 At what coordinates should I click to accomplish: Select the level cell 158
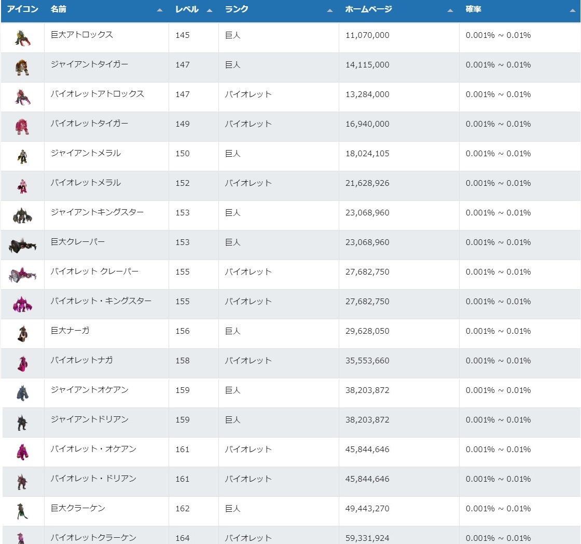pos(183,361)
